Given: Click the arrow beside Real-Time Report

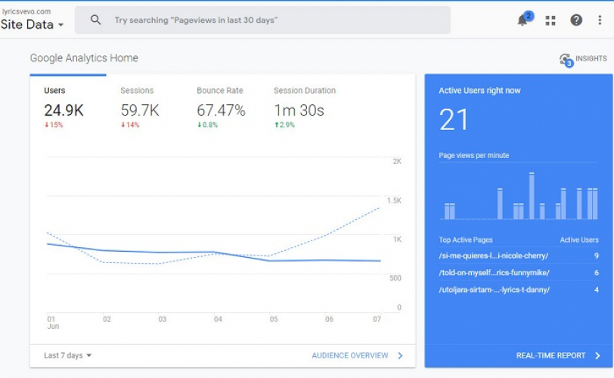Looking at the screenshot, I should 597,355.
